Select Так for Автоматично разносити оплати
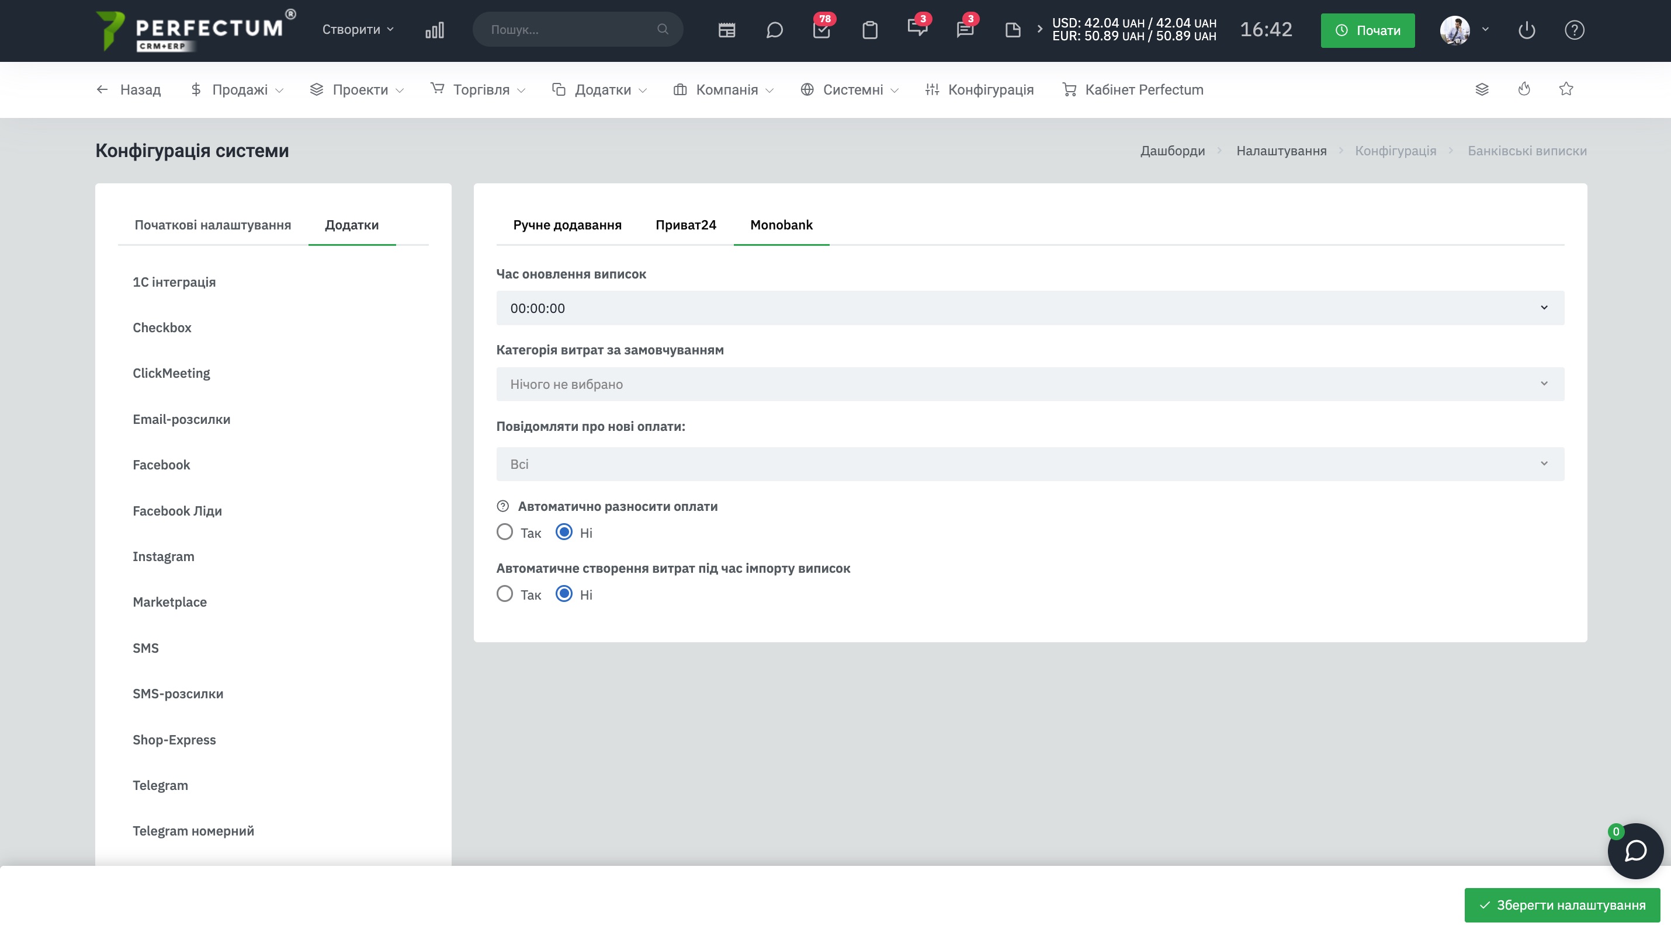This screenshot has height=926, width=1671. pos(505,532)
